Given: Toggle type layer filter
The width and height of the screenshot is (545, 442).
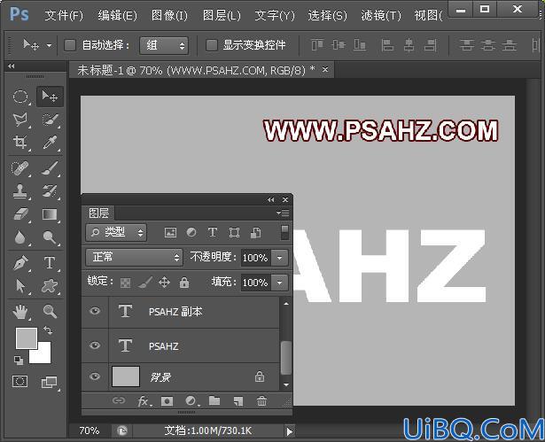Looking at the screenshot, I should click(x=213, y=232).
